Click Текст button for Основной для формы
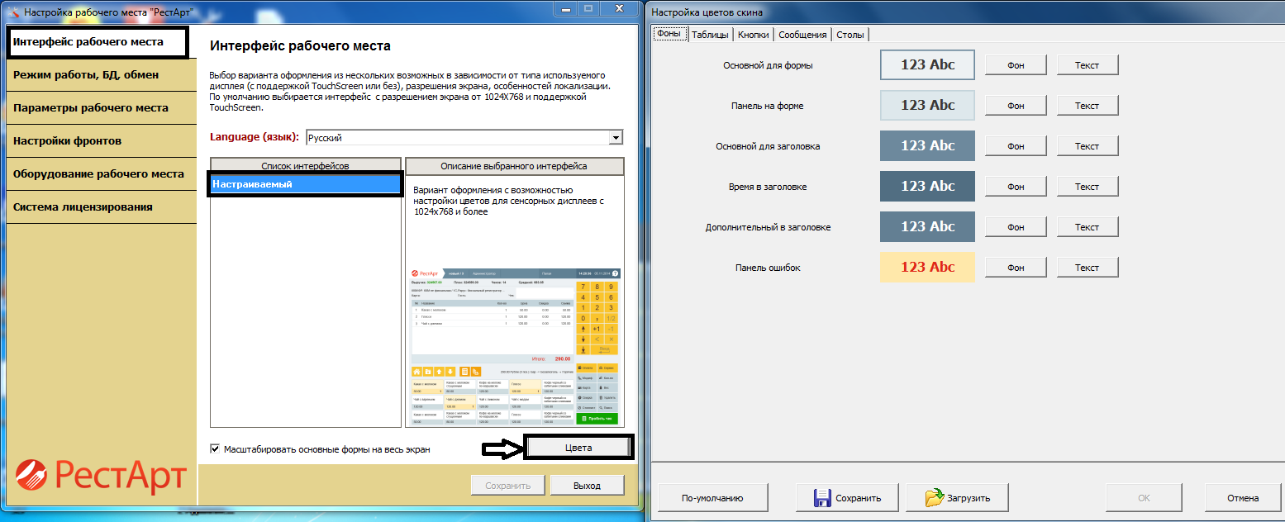 pos(1087,65)
